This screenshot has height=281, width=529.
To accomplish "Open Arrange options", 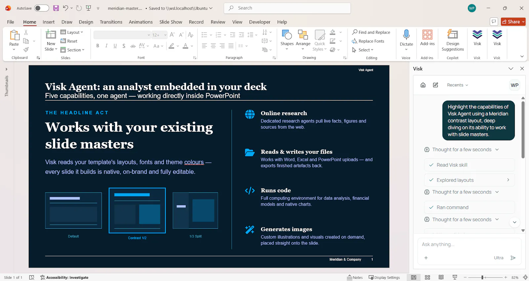I will click(303, 40).
